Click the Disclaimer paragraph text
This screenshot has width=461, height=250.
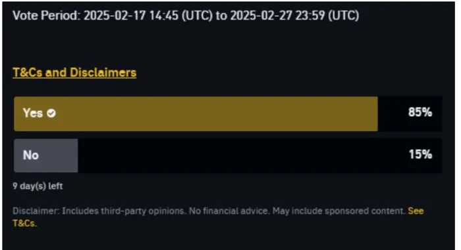tap(218, 217)
